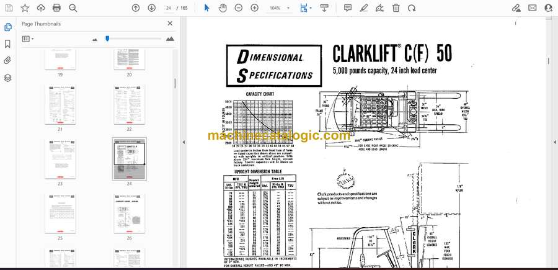Print the document
558x270 pixels.
click(56, 8)
